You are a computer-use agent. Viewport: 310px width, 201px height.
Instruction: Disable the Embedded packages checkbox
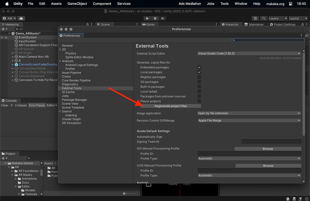coord(199,67)
